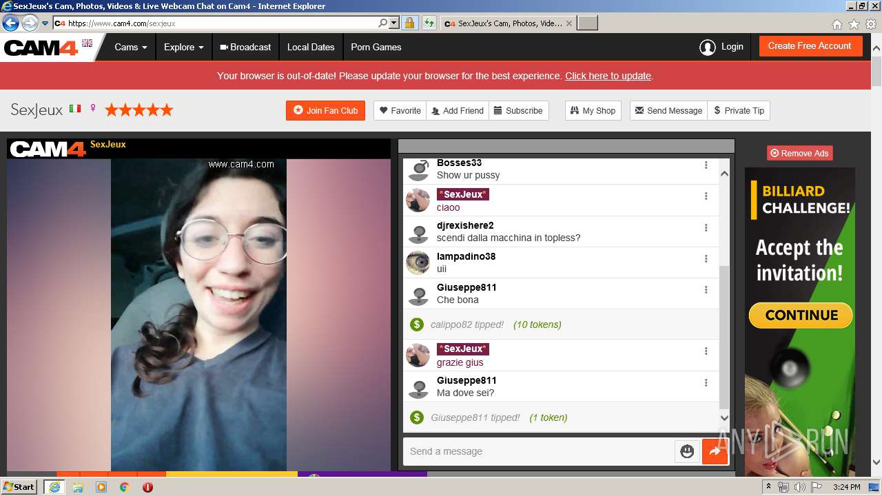Open File Explorer from taskbar

tap(78, 487)
